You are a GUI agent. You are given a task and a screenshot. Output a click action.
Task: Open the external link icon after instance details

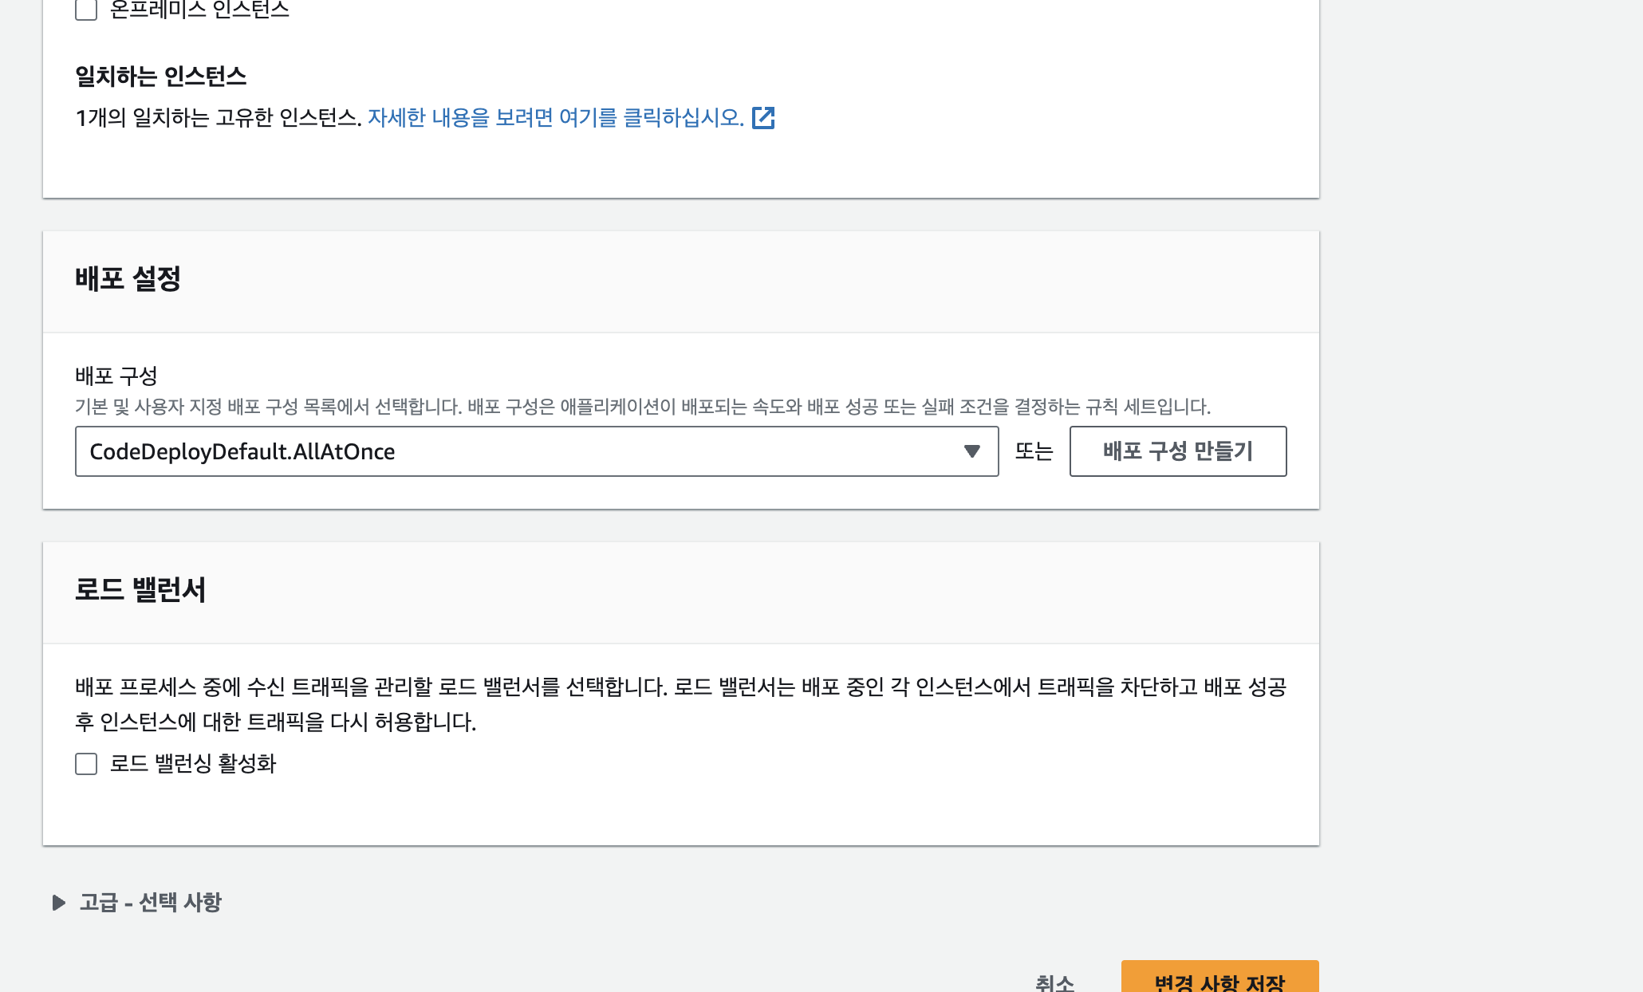[763, 118]
